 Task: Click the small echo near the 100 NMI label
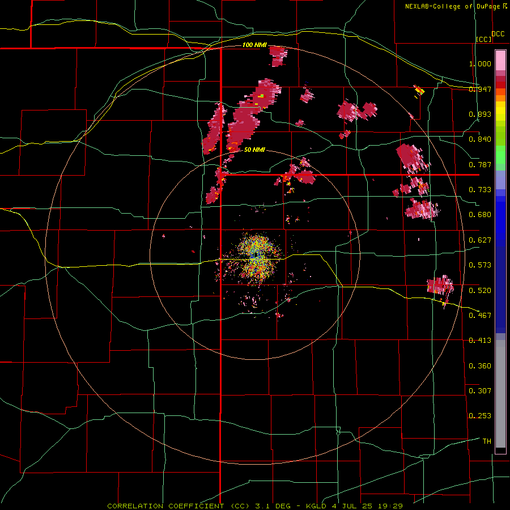tap(278, 56)
